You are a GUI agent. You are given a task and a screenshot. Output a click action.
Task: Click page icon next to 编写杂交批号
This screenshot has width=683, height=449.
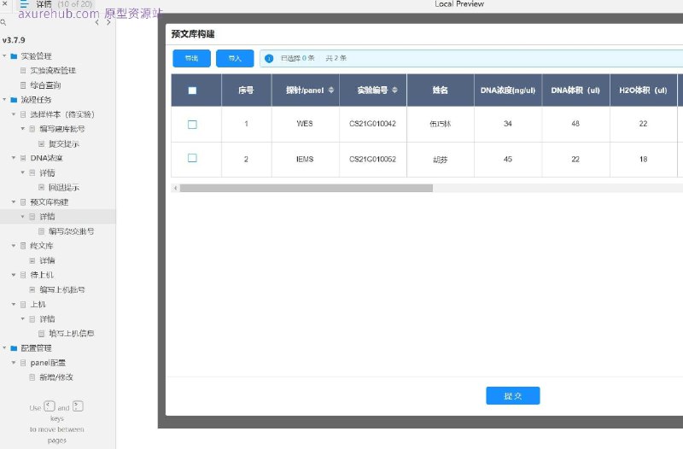41,231
